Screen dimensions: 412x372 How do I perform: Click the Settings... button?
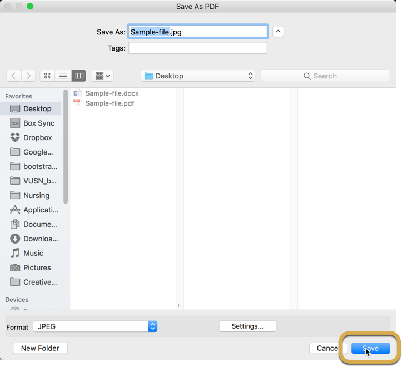[x=247, y=326]
